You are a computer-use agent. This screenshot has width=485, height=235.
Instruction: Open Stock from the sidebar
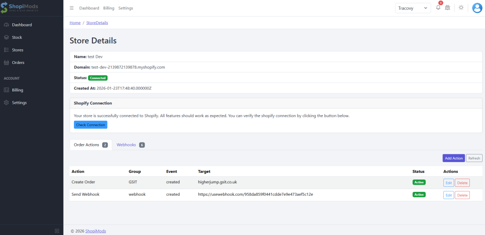coord(17,37)
